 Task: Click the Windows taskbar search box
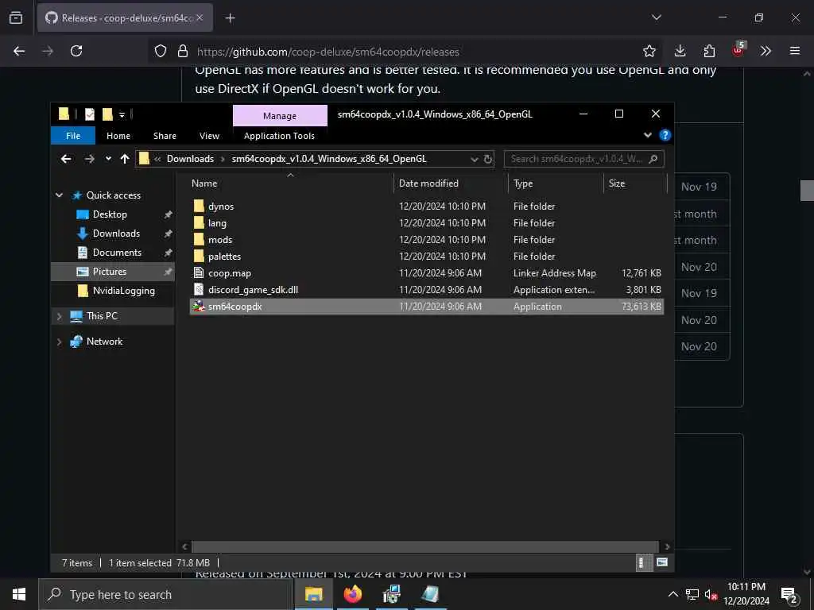click(165, 594)
